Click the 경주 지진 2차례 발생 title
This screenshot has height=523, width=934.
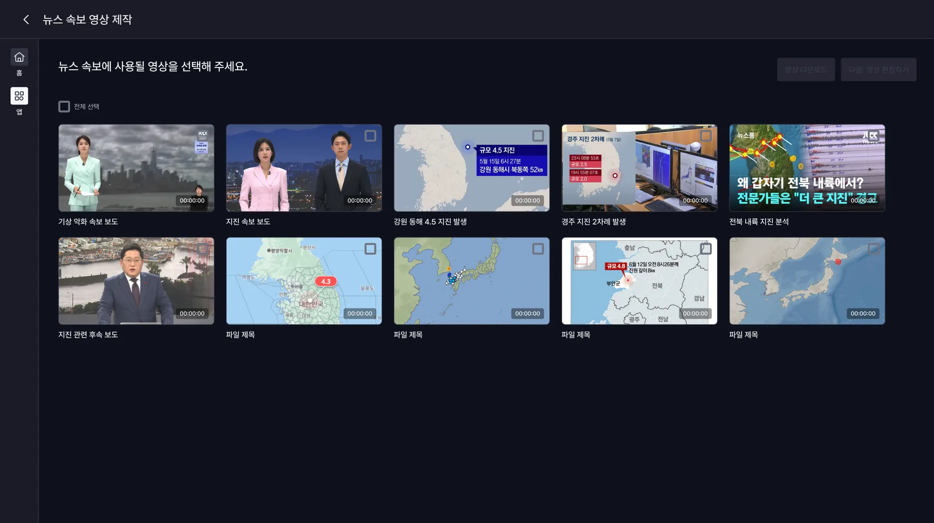pyautogui.click(x=593, y=222)
